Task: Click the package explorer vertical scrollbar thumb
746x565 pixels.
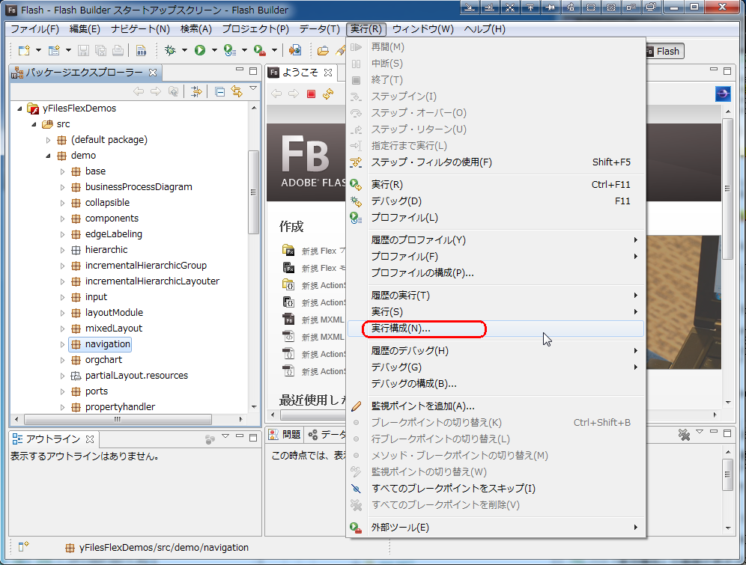Action: click(254, 192)
